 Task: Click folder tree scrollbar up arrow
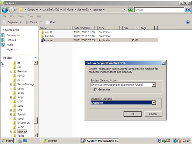point(36,63)
